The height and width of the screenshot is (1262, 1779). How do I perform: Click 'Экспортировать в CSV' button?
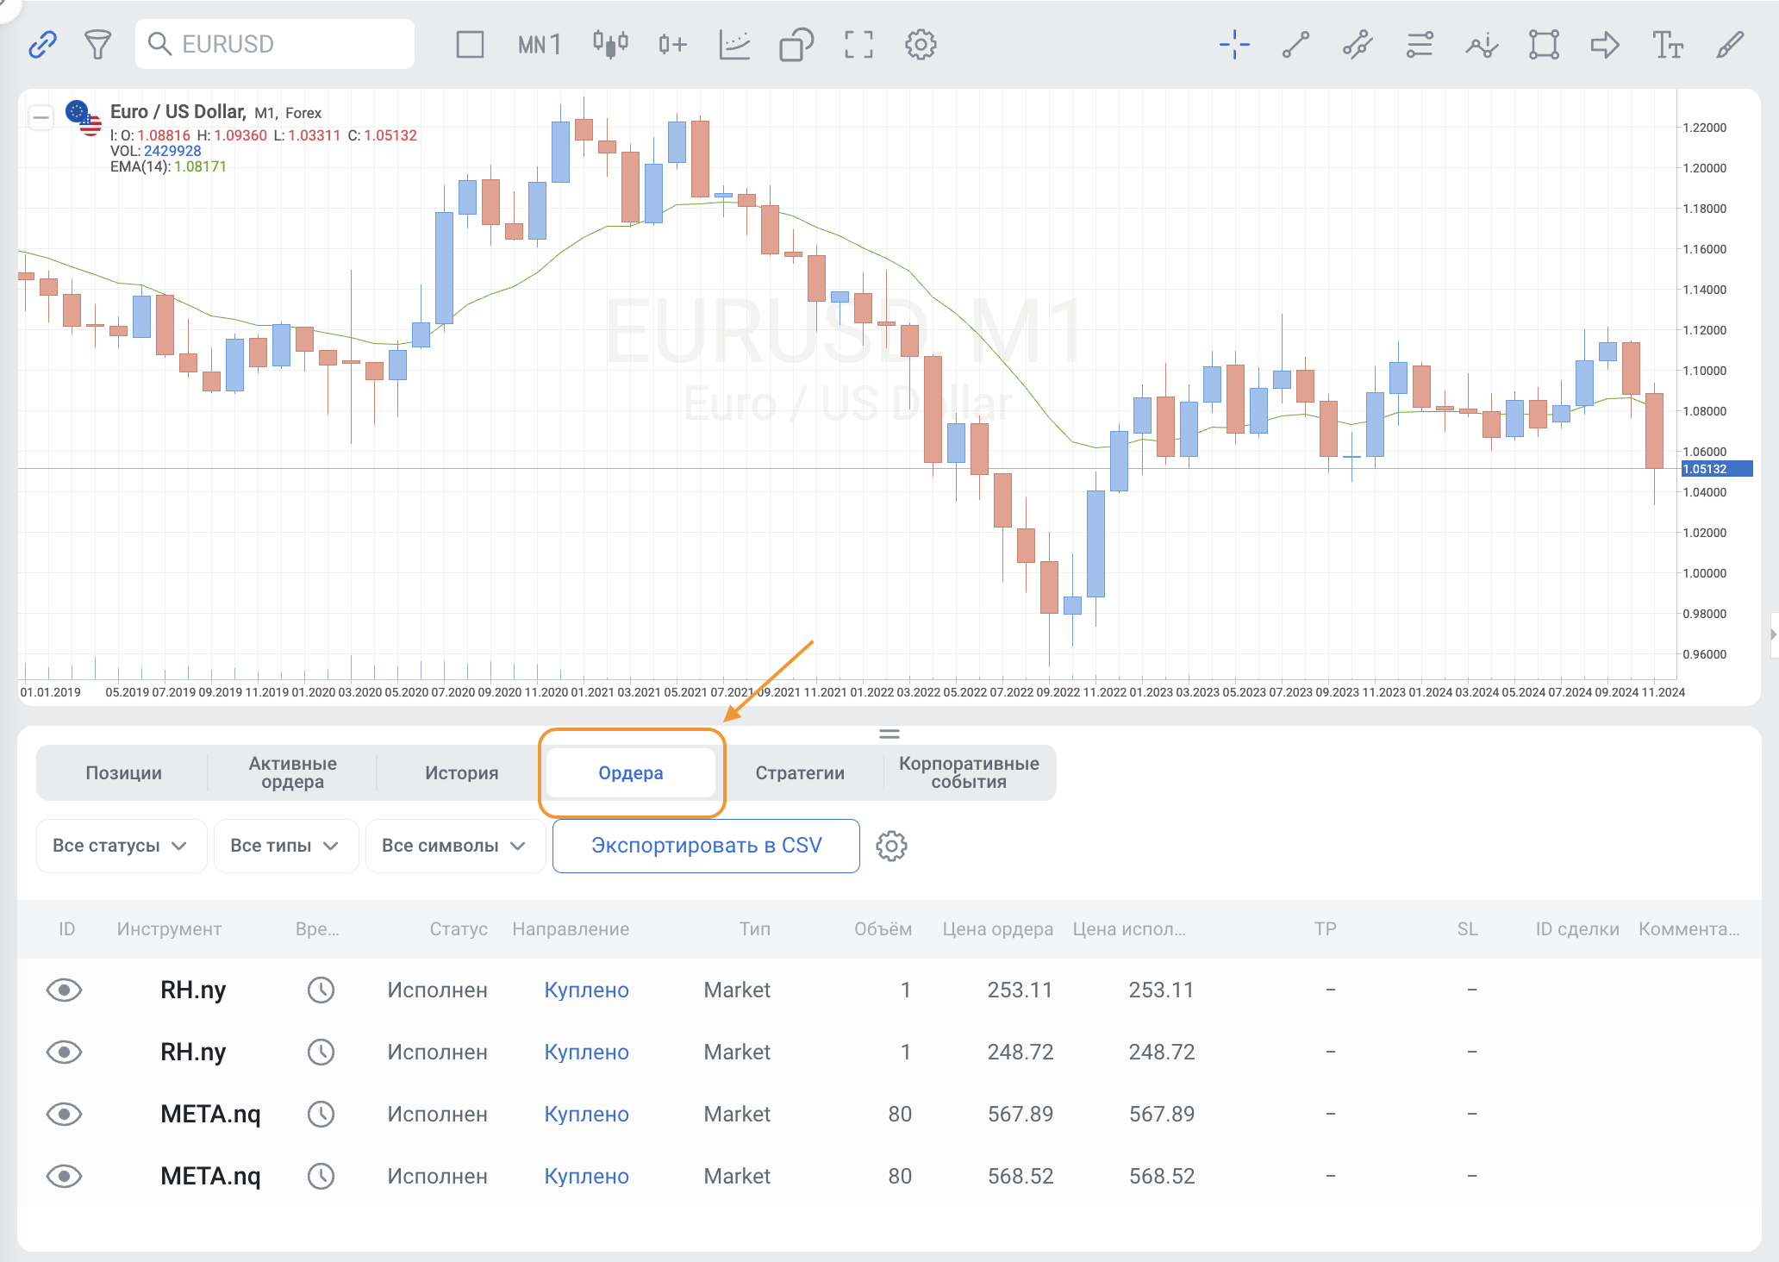[706, 846]
